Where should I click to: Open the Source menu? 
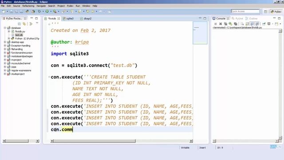[16, 6]
